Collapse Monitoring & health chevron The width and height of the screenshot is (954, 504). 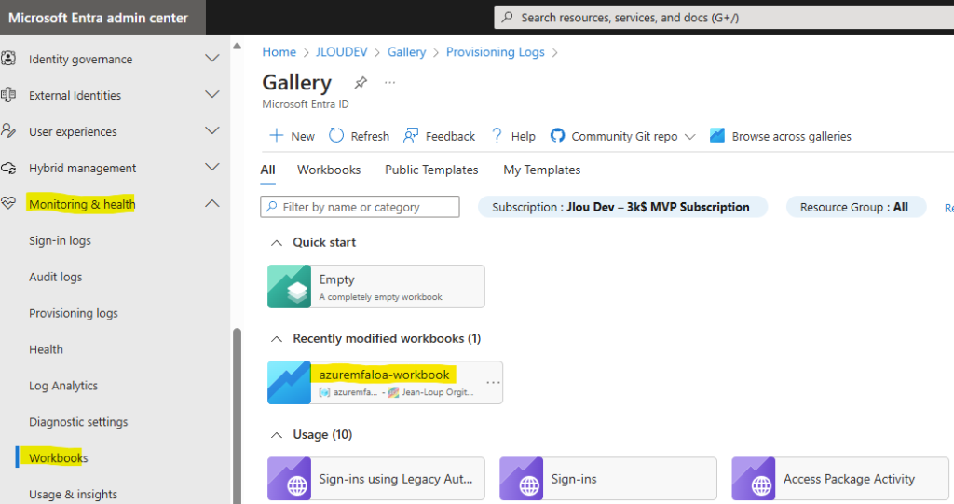click(x=211, y=203)
